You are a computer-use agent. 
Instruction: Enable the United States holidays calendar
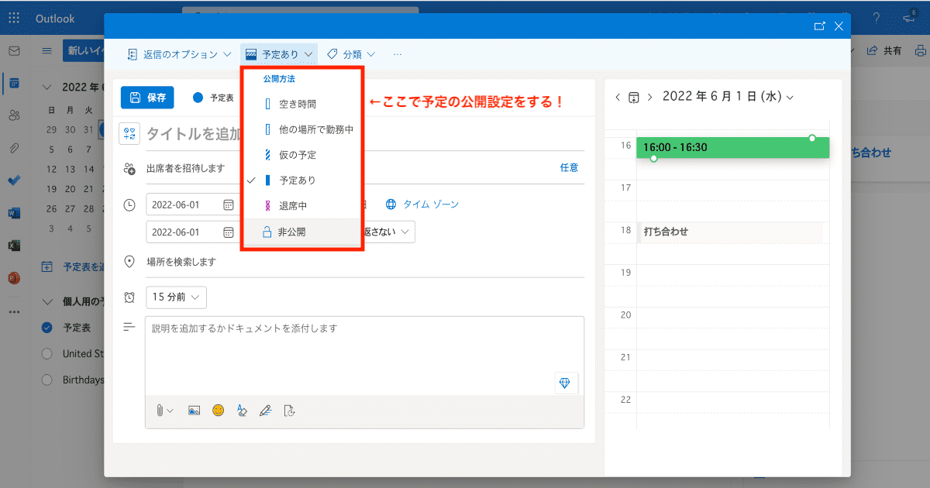pyautogui.click(x=46, y=353)
